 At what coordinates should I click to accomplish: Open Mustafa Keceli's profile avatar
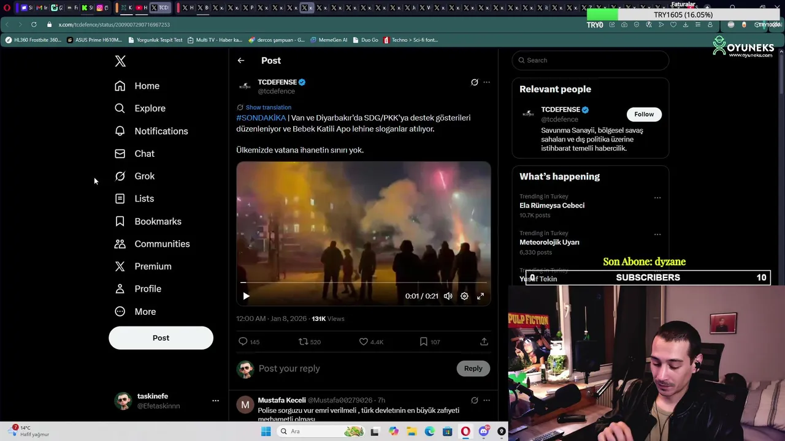tap(245, 405)
